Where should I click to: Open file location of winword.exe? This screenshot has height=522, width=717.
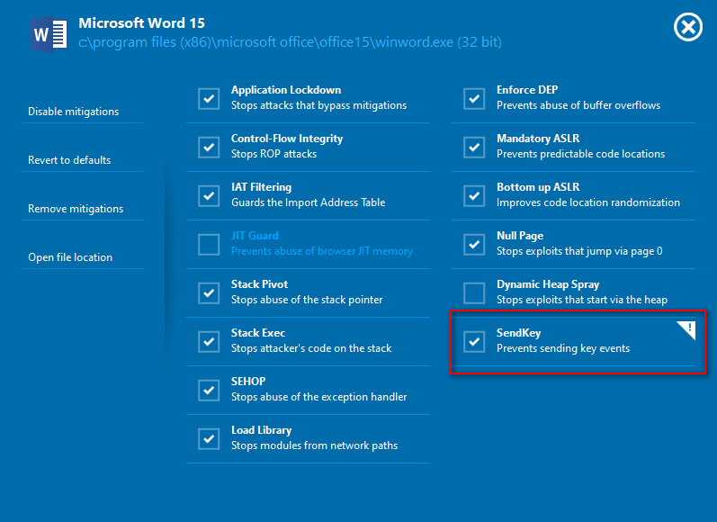(x=70, y=257)
